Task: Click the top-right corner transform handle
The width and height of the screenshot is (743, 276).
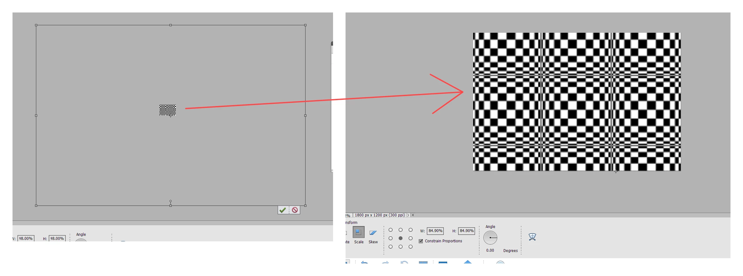Action: (x=306, y=25)
